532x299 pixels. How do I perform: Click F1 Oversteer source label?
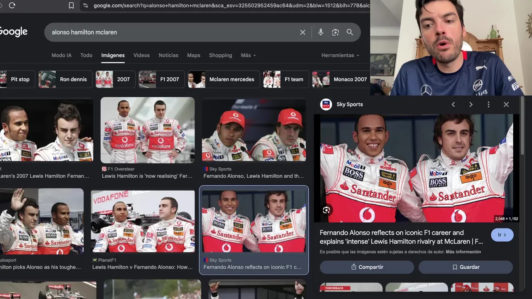[x=121, y=169]
